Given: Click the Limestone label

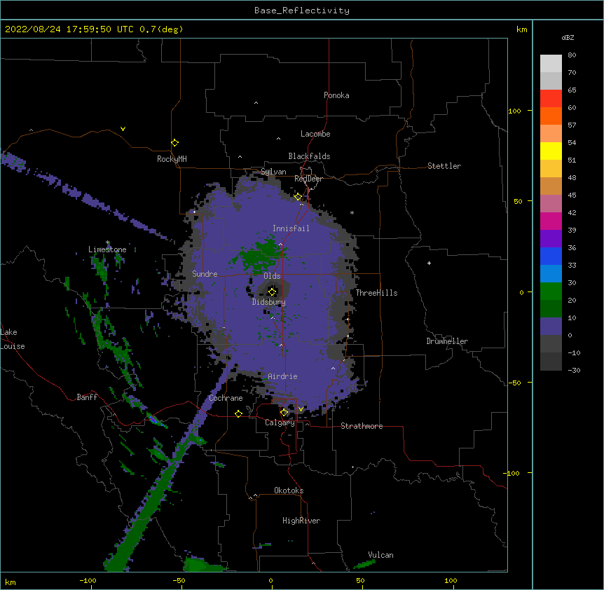Looking at the screenshot, I should 107,249.
